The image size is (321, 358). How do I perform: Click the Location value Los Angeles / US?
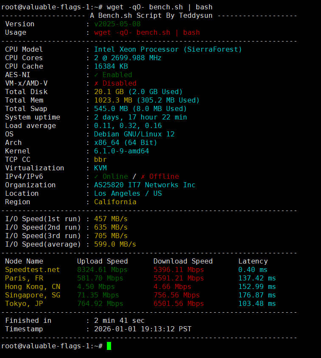coord(128,194)
